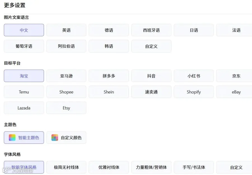Image resolution: width=252 pixels, height=175 pixels.
Task: Click 自定义 under font style
Action: pos(234,167)
